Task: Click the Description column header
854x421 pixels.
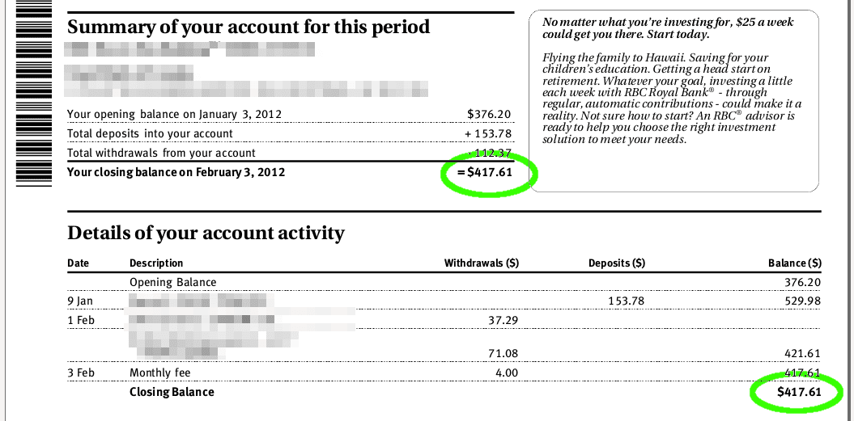Action: point(156,263)
